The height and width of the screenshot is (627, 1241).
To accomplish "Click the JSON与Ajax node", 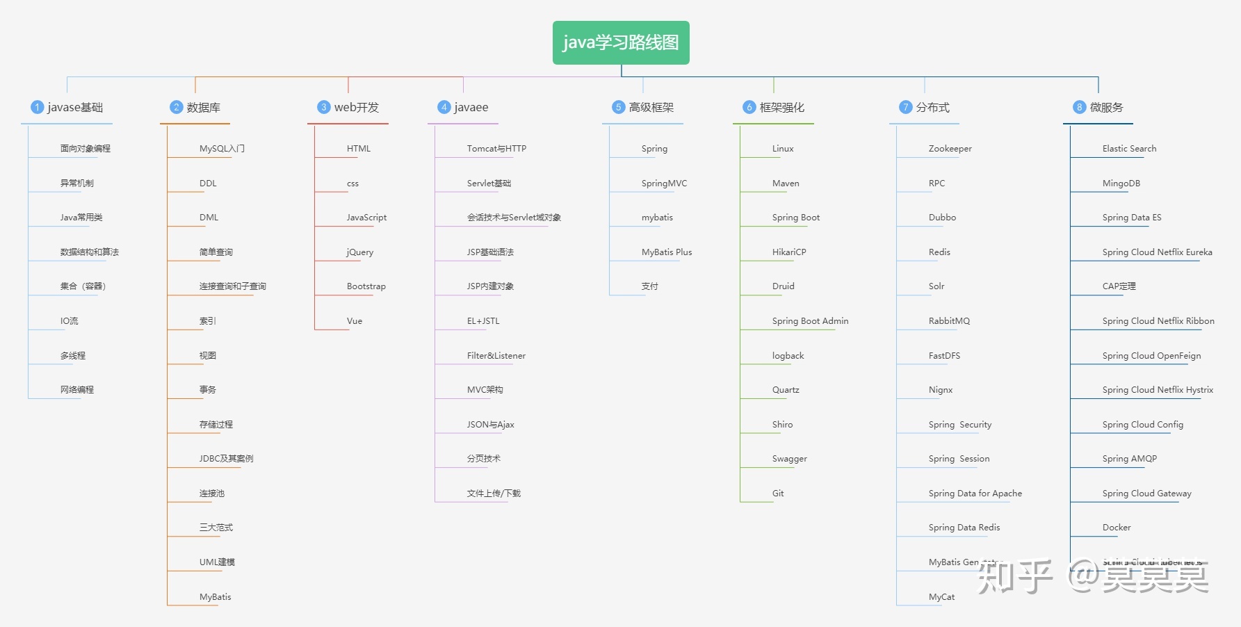I will pos(491,425).
